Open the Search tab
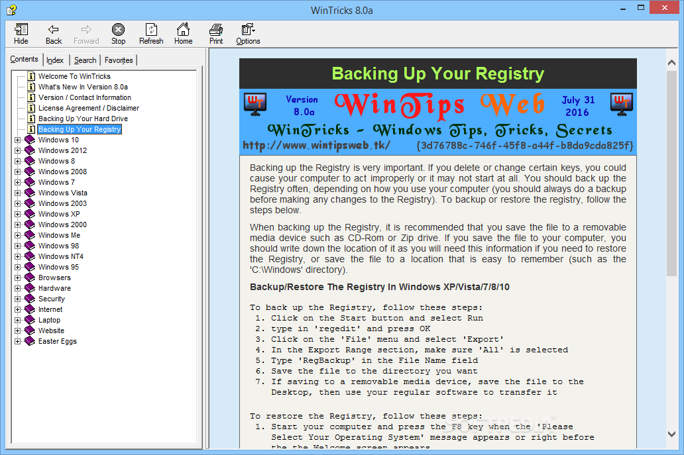684x455 pixels. (85, 60)
